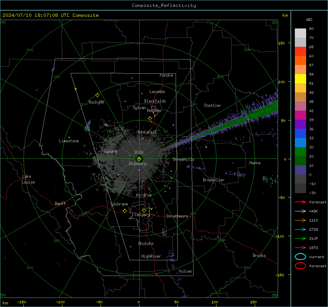Click the Hanna label
Image resolution: width=328 pixels, height=307 pixels.
coord(255,163)
